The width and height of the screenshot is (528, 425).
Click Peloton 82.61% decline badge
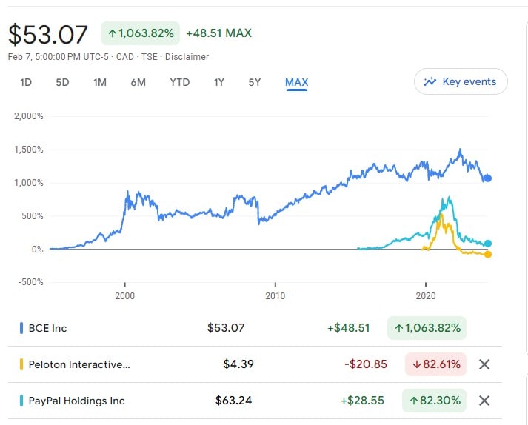pos(435,364)
